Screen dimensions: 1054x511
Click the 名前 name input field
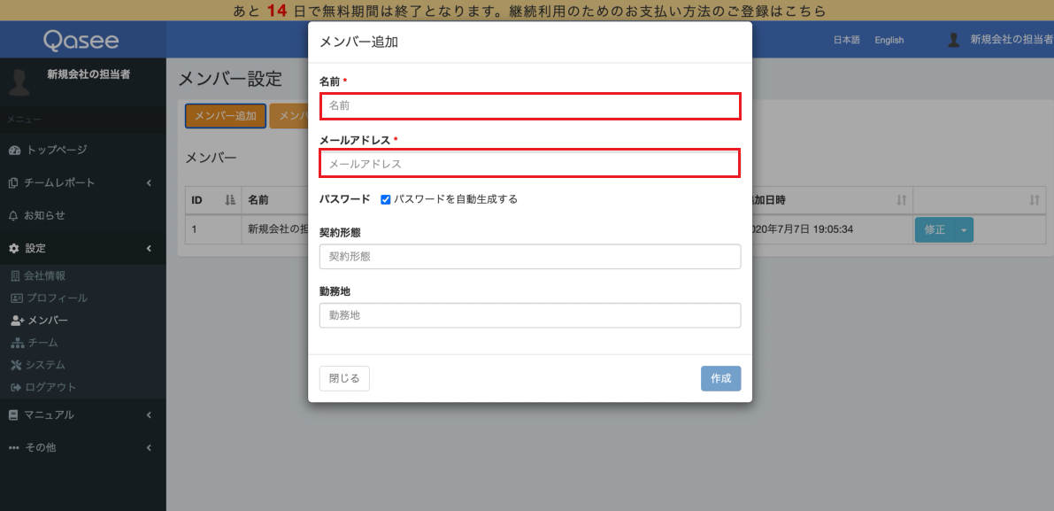tap(530, 106)
